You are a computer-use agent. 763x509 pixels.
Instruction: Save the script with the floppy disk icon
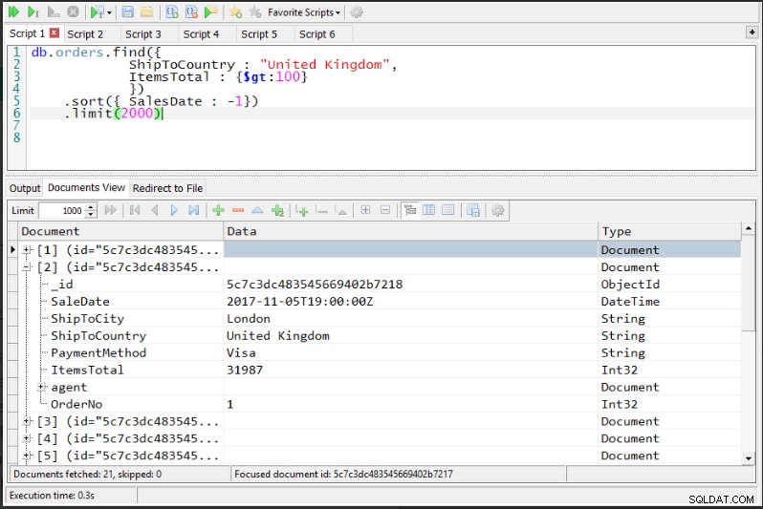click(127, 12)
